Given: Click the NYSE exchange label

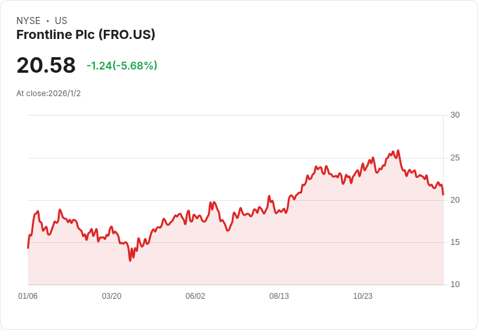Looking at the screenshot, I should click(x=28, y=21).
